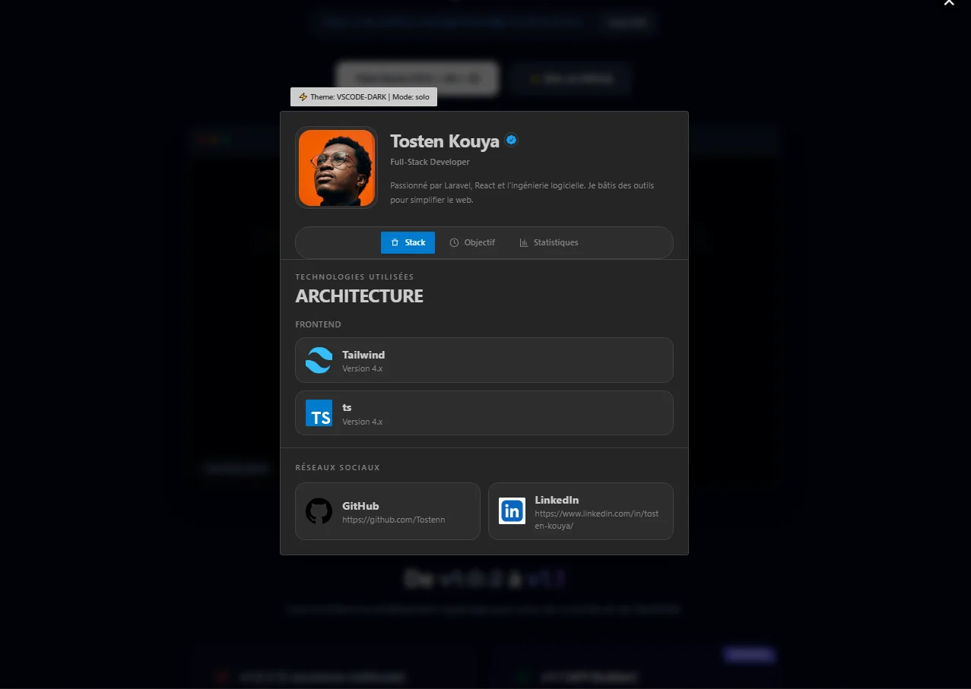The height and width of the screenshot is (689, 971).
Task: Open the LinkedIn profile URL link
Action: point(580,510)
